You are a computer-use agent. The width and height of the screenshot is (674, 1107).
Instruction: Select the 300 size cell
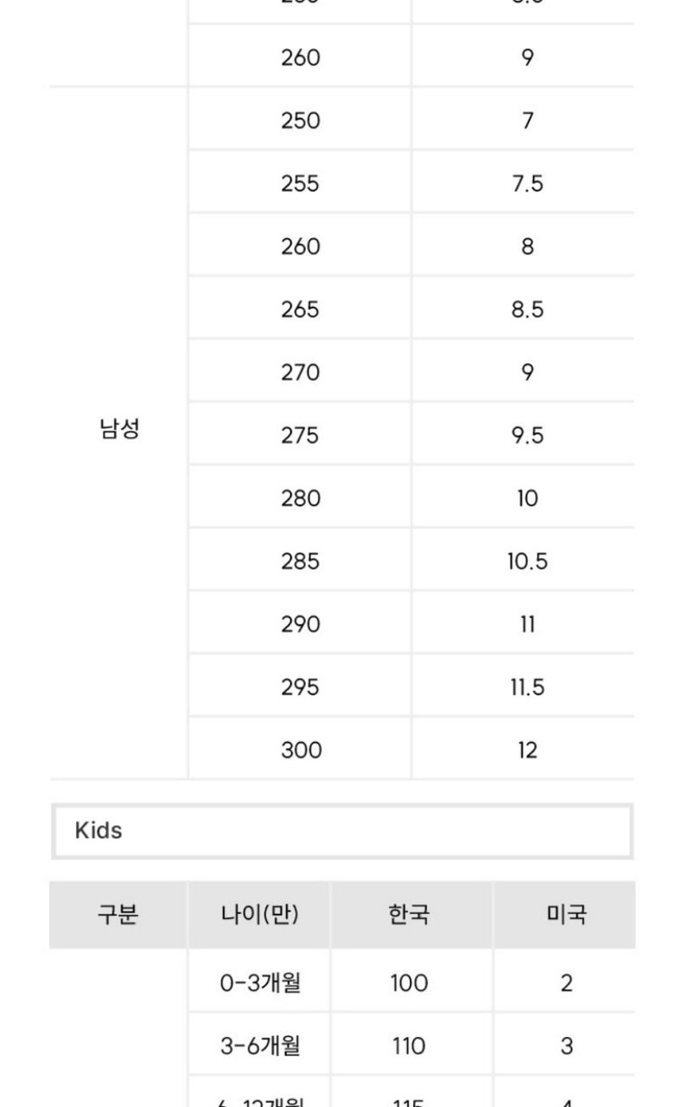pos(300,750)
